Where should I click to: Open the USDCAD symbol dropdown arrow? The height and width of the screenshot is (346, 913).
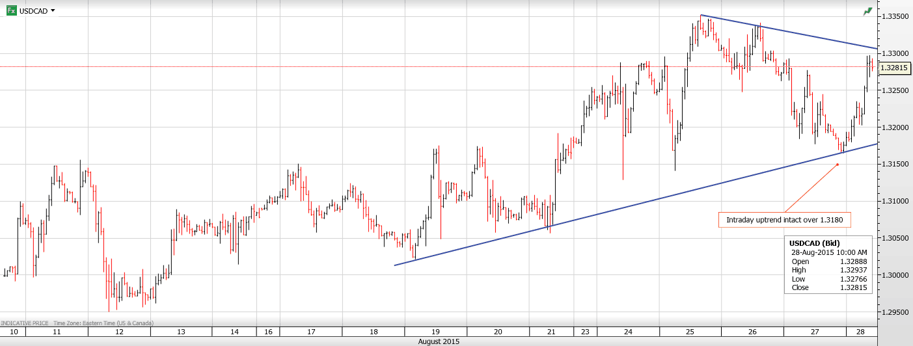tap(53, 10)
